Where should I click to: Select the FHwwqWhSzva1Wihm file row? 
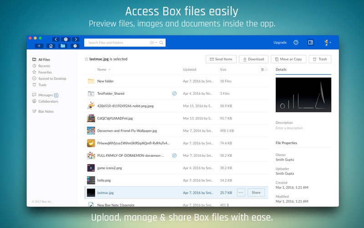(177, 143)
